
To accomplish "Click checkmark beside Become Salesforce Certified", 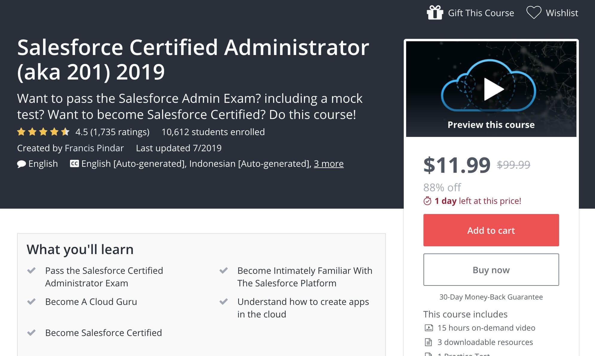I will [31, 333].
